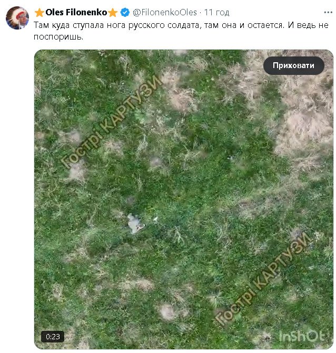Image resolution: width=336 pixels, height=353 pixels.
Task: Click the star emoji before the name
Action: [x=39, y=12]
